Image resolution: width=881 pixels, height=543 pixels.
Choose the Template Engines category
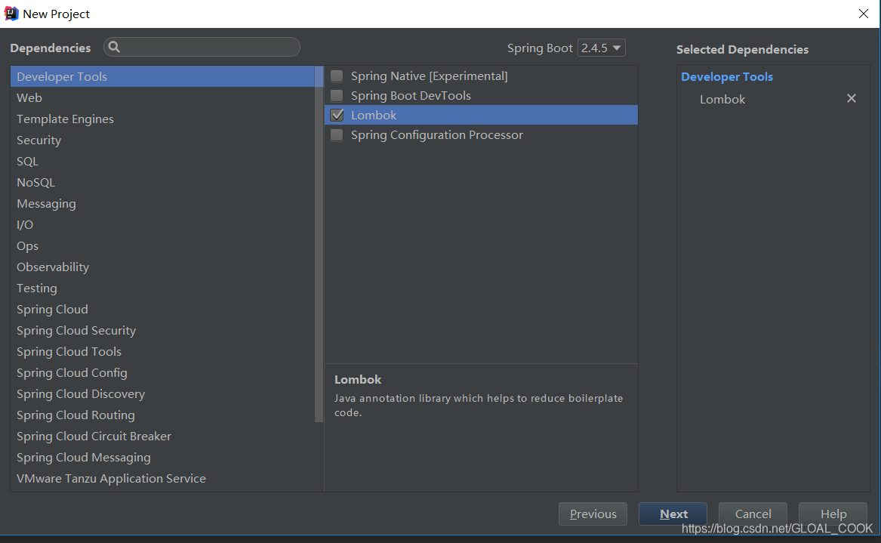click(163, 119)
